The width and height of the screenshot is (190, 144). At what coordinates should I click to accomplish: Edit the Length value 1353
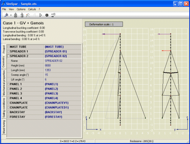pos(63,70)
